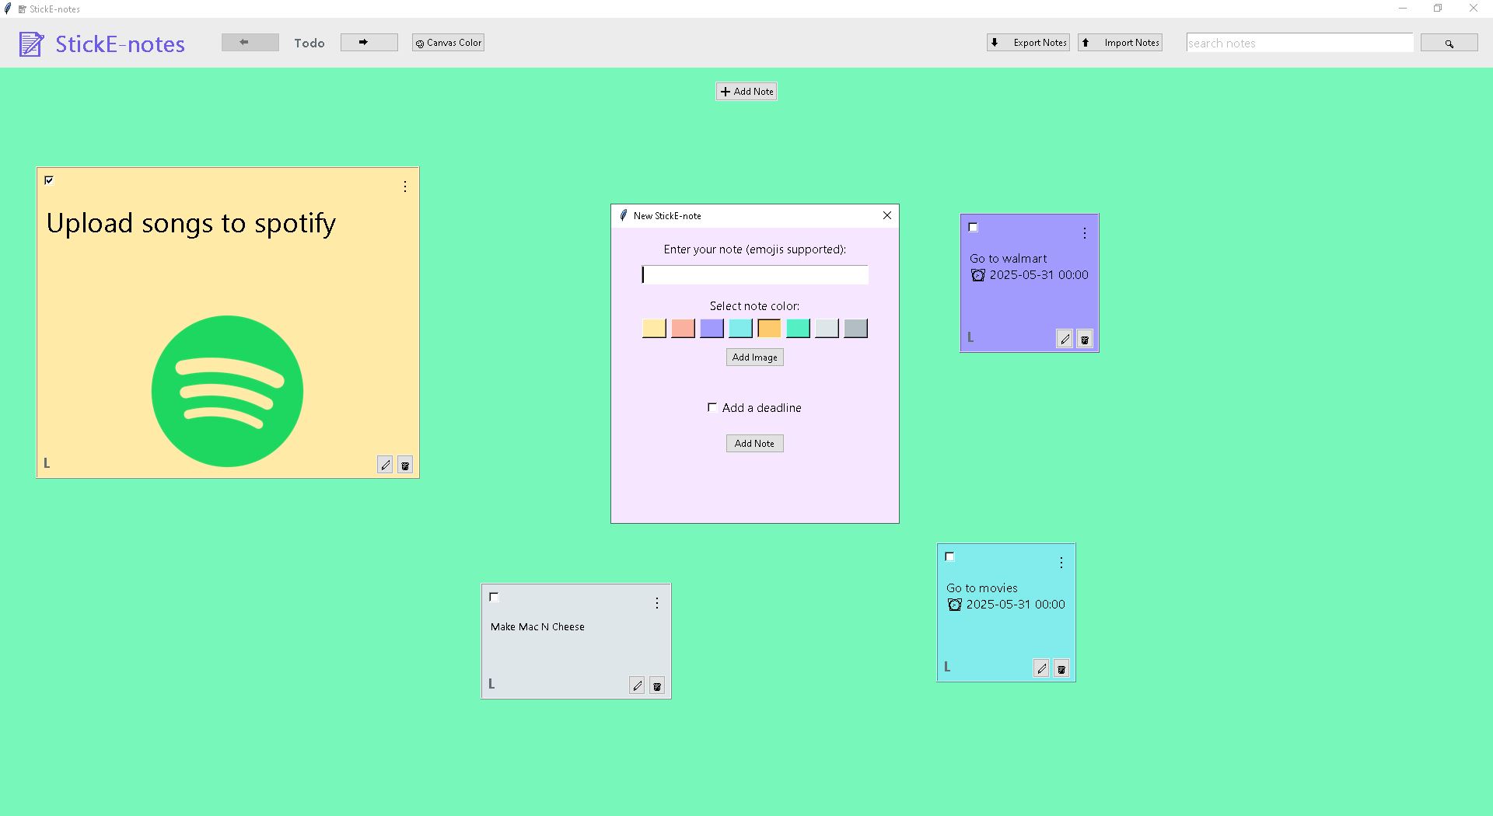Image resolution: width=1493 pixels, height=816 pixels.
Task: Delete the Make Mac N Cheese note
Action: pyautogui.click(x=657, y=685)
